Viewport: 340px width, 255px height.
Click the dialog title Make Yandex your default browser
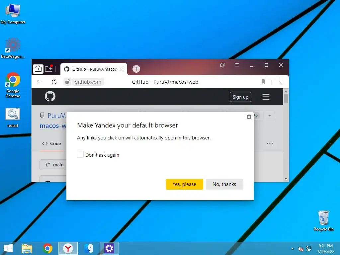pos(127,125)
